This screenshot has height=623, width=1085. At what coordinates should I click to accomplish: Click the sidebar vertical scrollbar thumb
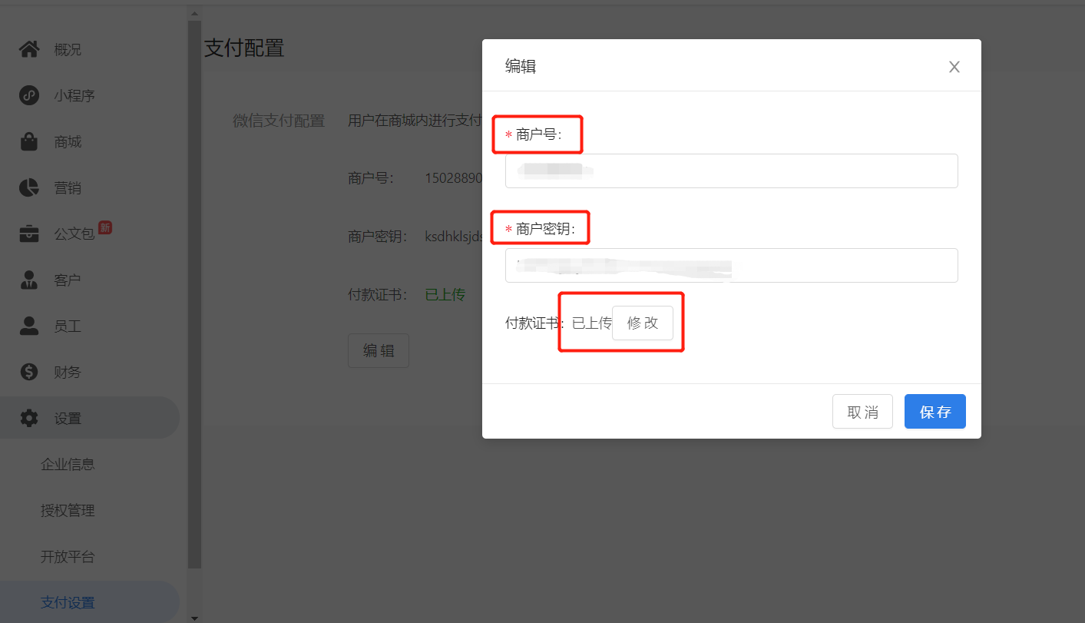click(x=194, y=296)
